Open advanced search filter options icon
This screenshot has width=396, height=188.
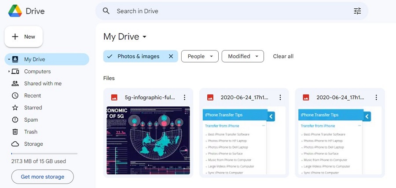click(x=357, y=11)
